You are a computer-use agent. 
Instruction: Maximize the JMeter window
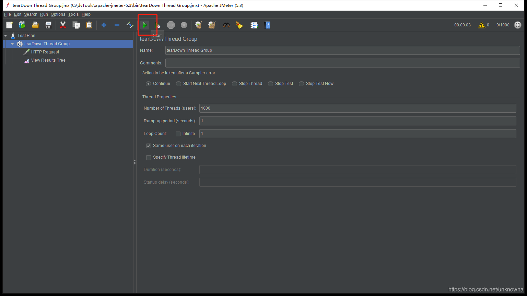pos(501,5)
